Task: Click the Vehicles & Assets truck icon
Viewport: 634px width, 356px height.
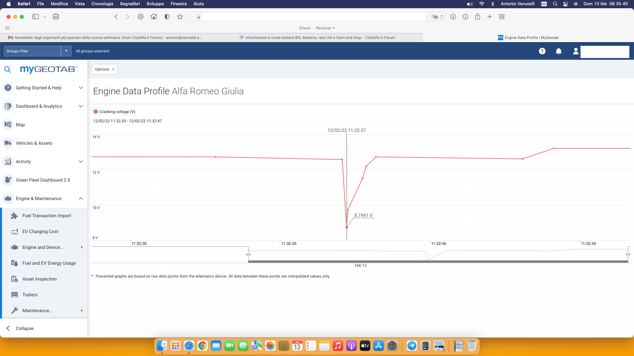Action: [x=8, y=143]
